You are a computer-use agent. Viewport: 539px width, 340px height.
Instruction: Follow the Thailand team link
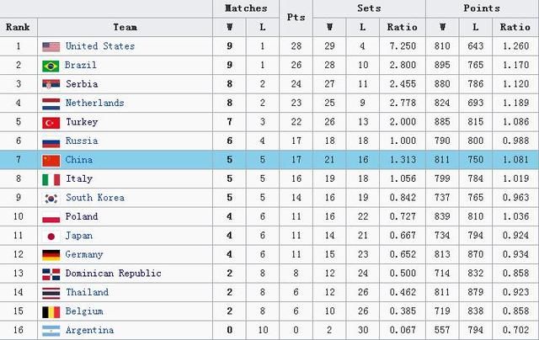click(x=87, y=292)
